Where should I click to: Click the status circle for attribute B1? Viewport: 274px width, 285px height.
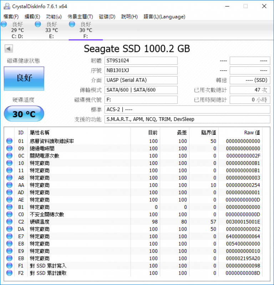coord(9,207)
